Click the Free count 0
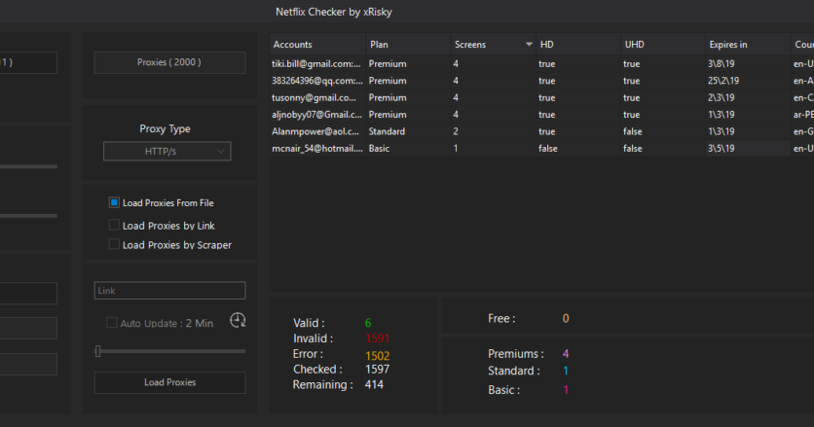 [x=566, y=319]
